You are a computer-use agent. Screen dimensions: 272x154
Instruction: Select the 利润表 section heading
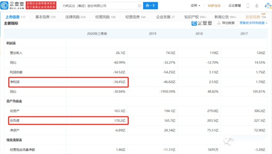11,43
